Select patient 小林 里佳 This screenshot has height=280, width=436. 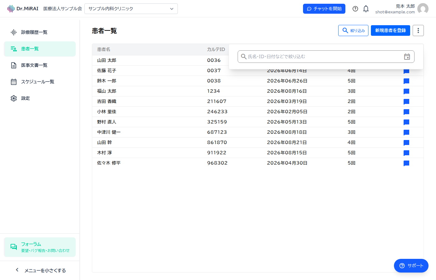pyautogui.click(x=107, y=112)
